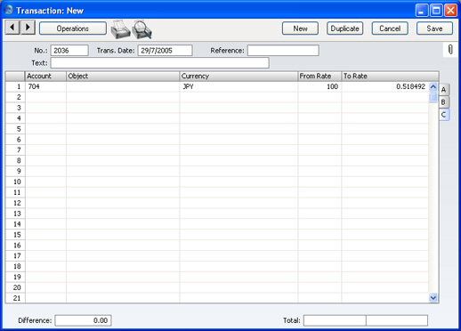This screenshot has height=331, width=461.
Task: Select row number 2
Action: point(15,97)
